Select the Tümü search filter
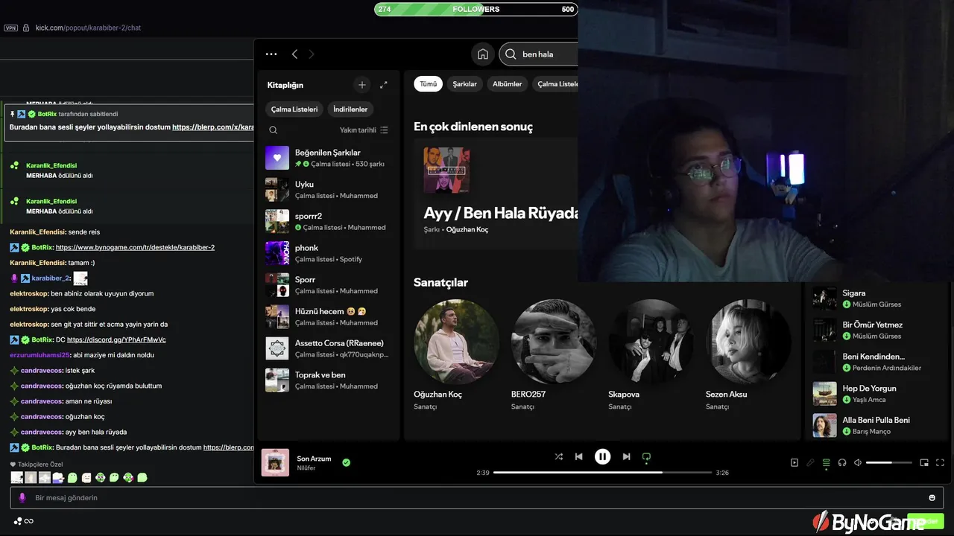 428,84
